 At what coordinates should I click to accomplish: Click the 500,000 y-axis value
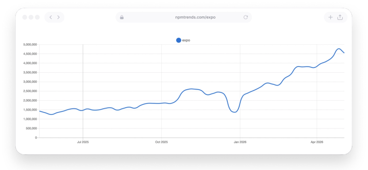(x=32, y=128)
